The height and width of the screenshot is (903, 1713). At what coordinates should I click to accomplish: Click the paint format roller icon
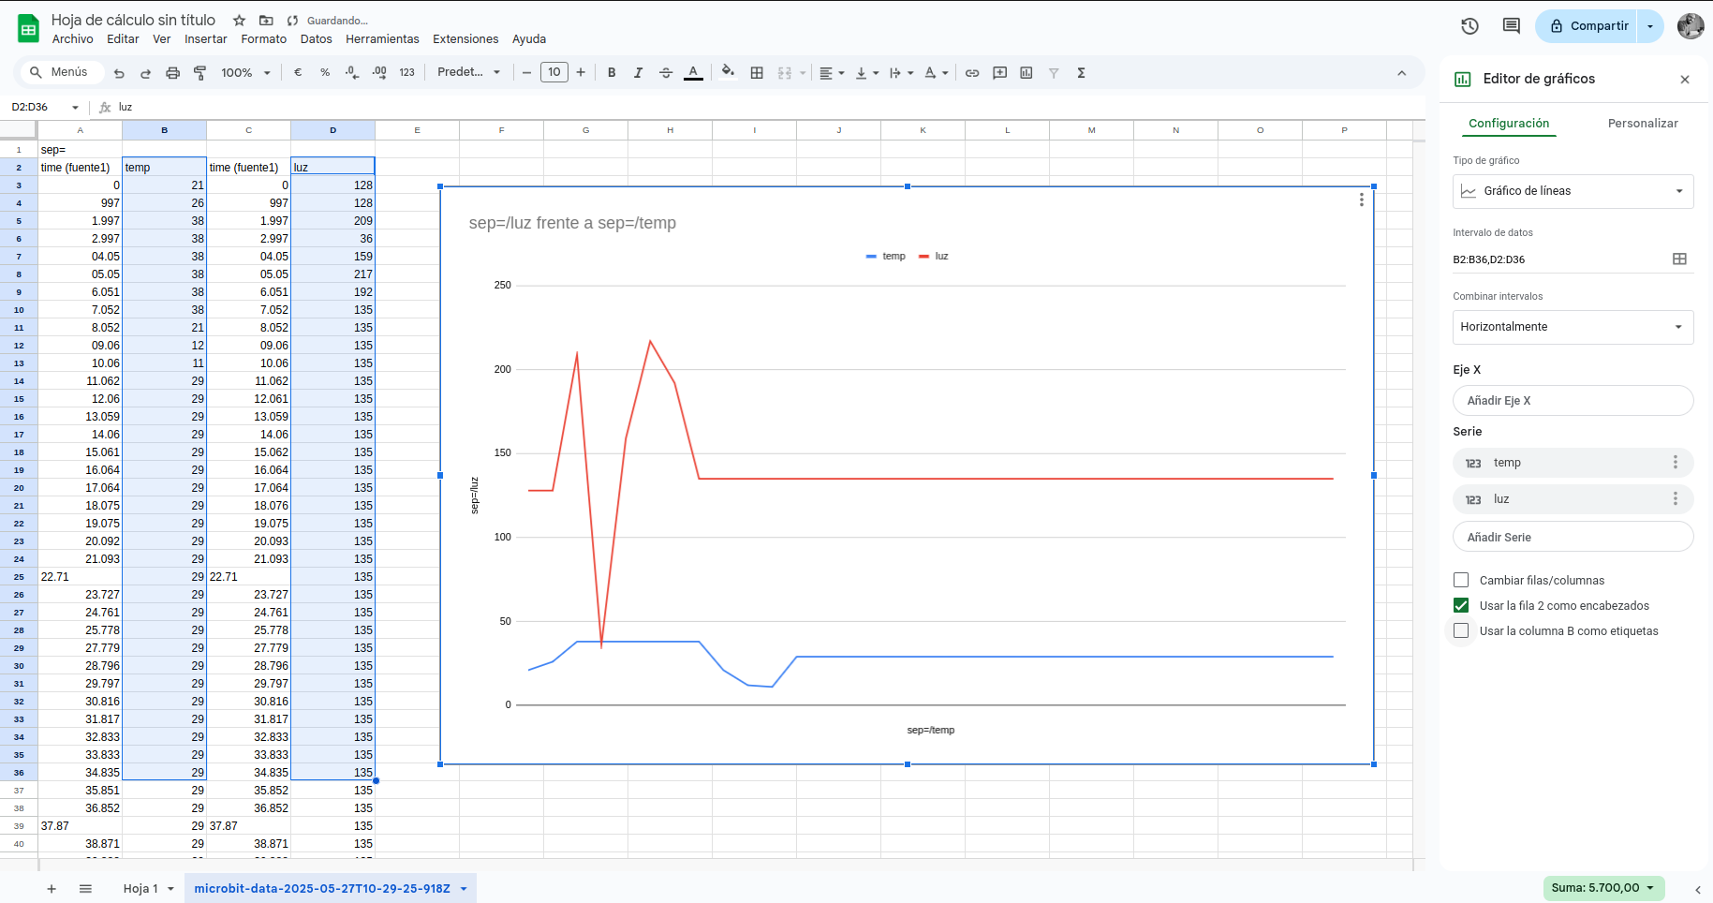click(x=199, y=73)
